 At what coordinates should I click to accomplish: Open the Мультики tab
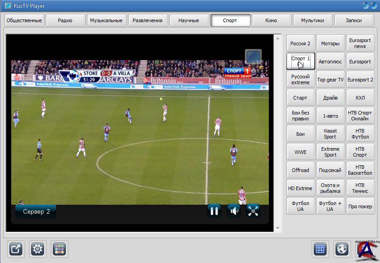click(312, 20)
